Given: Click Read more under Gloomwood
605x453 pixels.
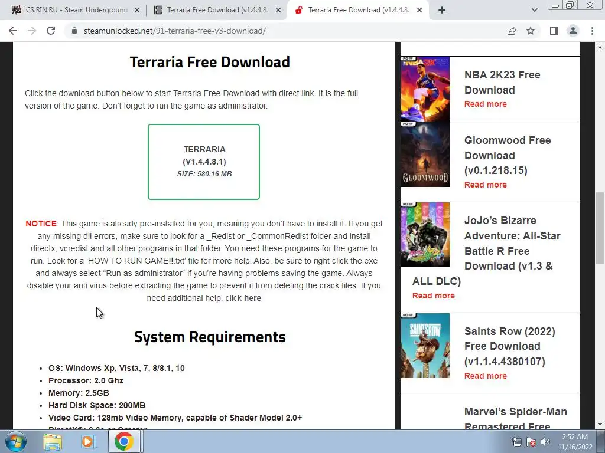Looking at the screenshot, I should pyautogui.click(x=486, y=185).
